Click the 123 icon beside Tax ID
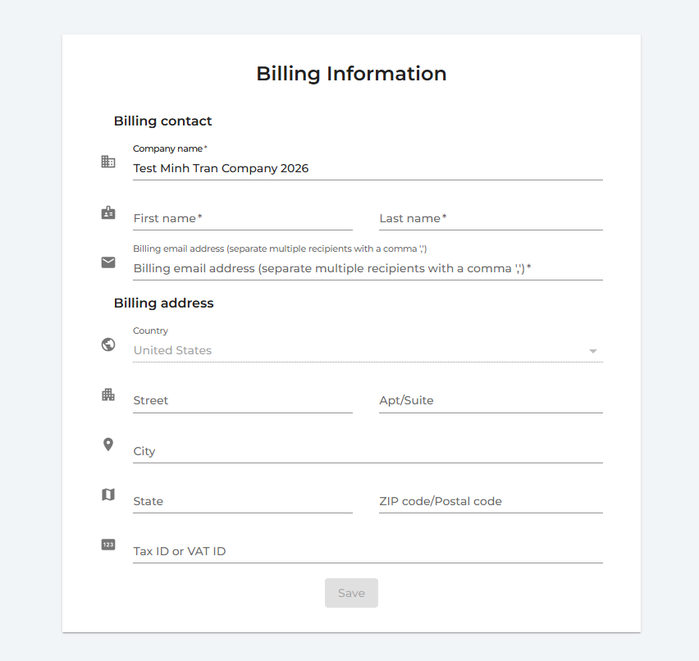699x661 pixels. 108,545
